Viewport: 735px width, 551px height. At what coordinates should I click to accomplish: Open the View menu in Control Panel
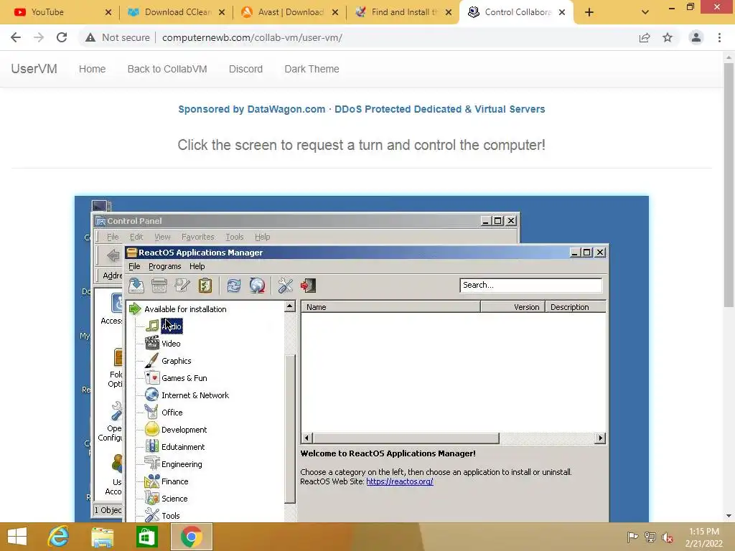[162, 237]
